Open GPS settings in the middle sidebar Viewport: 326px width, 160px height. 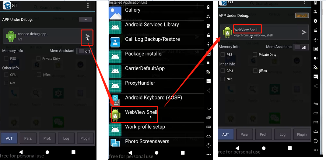pos(208,17)
